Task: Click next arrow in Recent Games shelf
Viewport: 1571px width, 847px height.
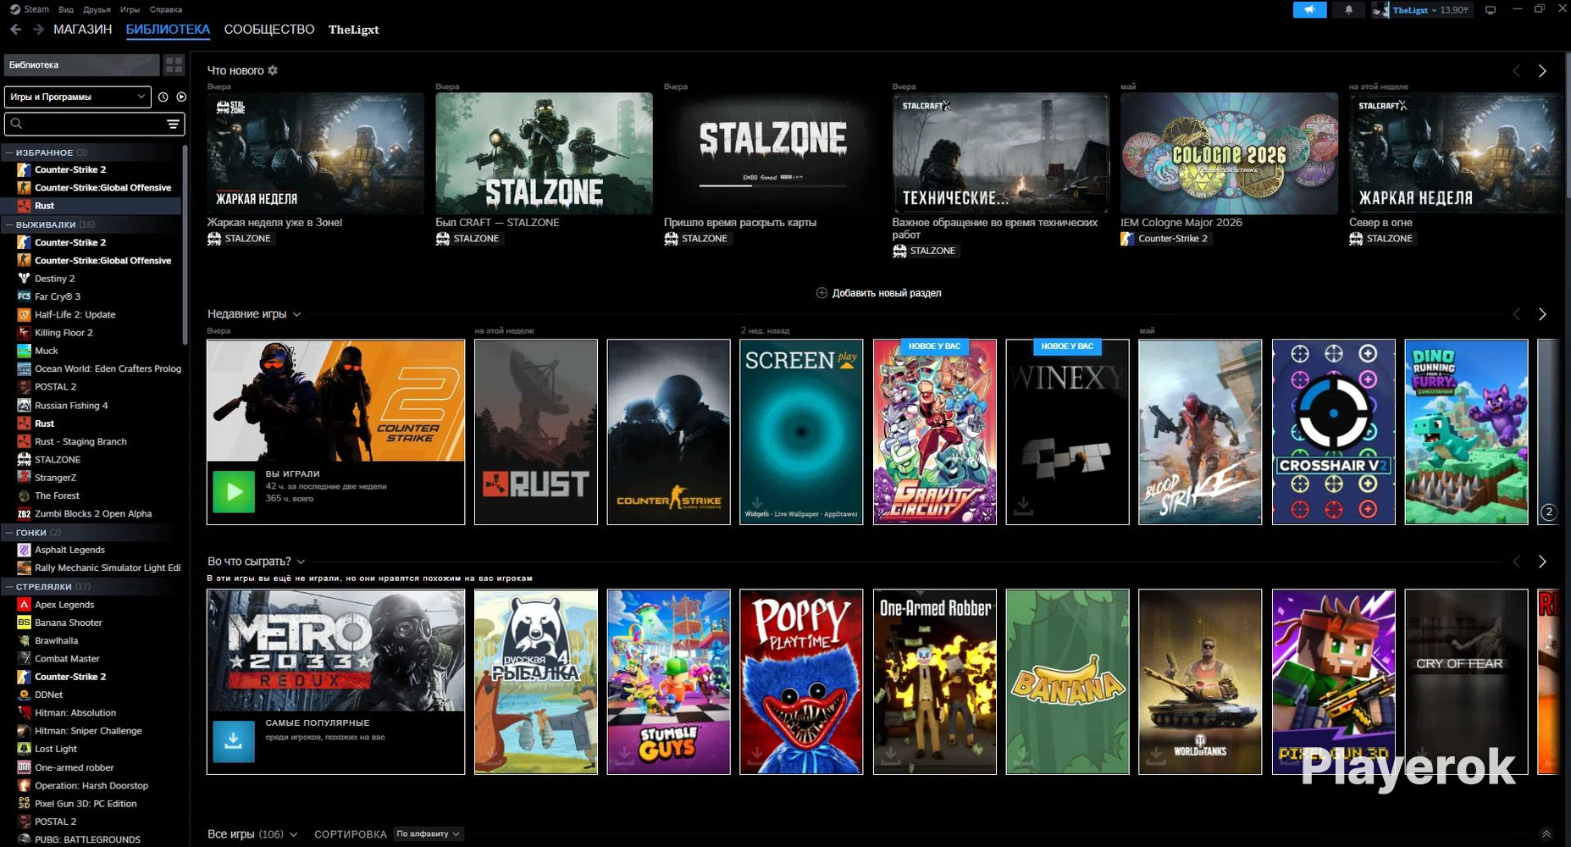Action: 1542,314
